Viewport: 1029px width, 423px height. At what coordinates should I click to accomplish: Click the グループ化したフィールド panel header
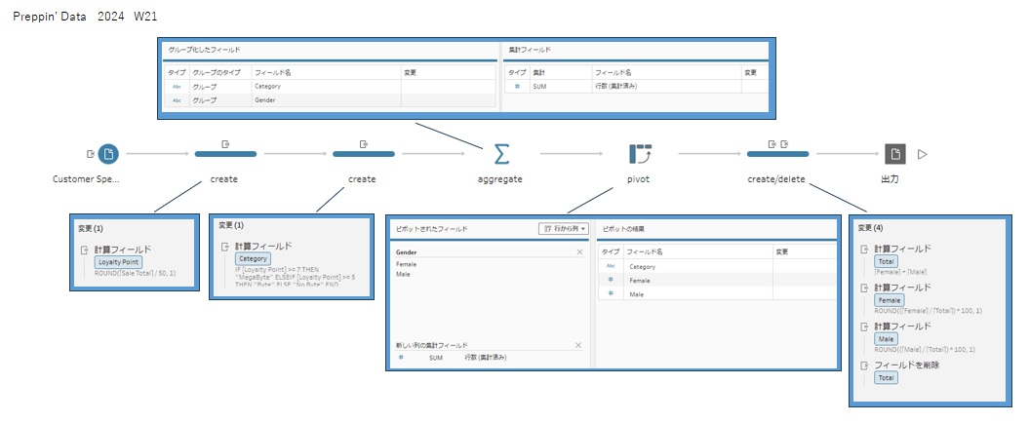pyautogui.click(x=204, y=49)
